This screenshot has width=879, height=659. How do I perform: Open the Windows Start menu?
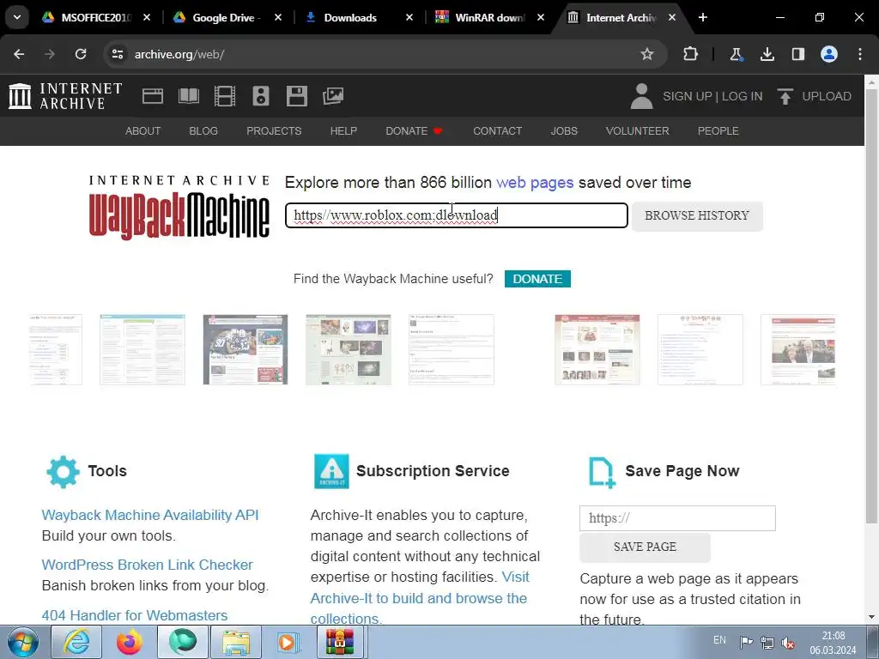pyautogui.click(x=23, y=642)
